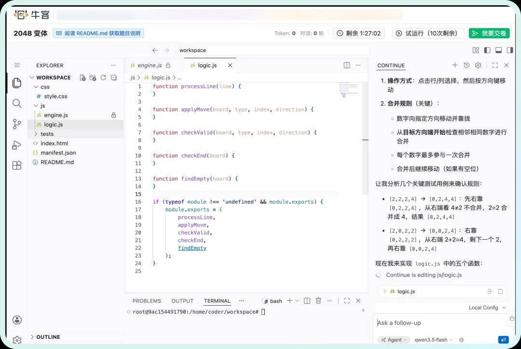Click the clipboard copy icon beside logic.js
The width and height of the screenshot is (521, 349).
pos(500,291)
